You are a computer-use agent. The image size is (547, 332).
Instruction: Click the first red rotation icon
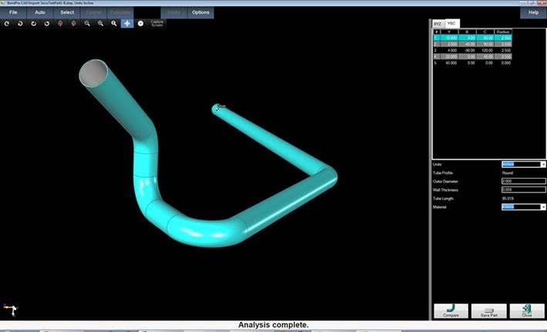60,23
